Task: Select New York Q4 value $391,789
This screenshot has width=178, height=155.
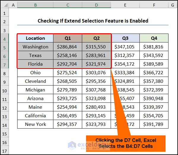Action: coord(154,124)
